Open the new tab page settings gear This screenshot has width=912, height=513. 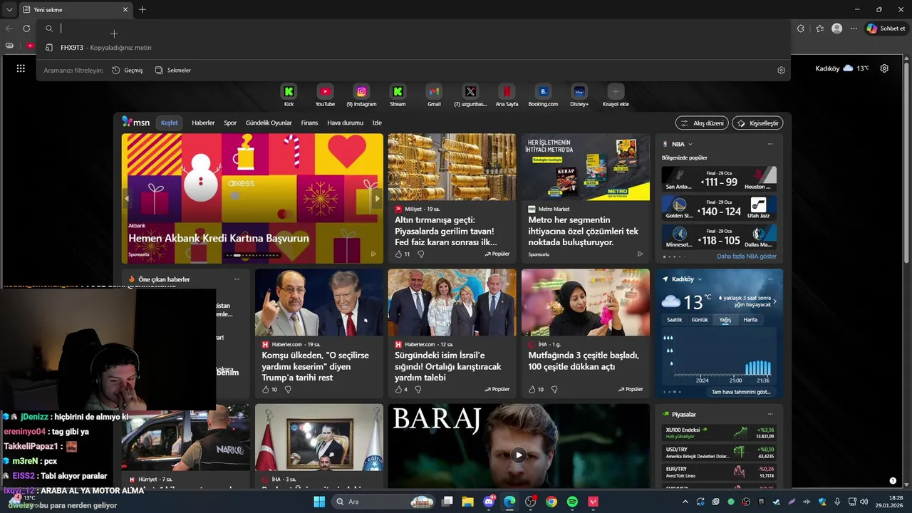tap(884, 68)
